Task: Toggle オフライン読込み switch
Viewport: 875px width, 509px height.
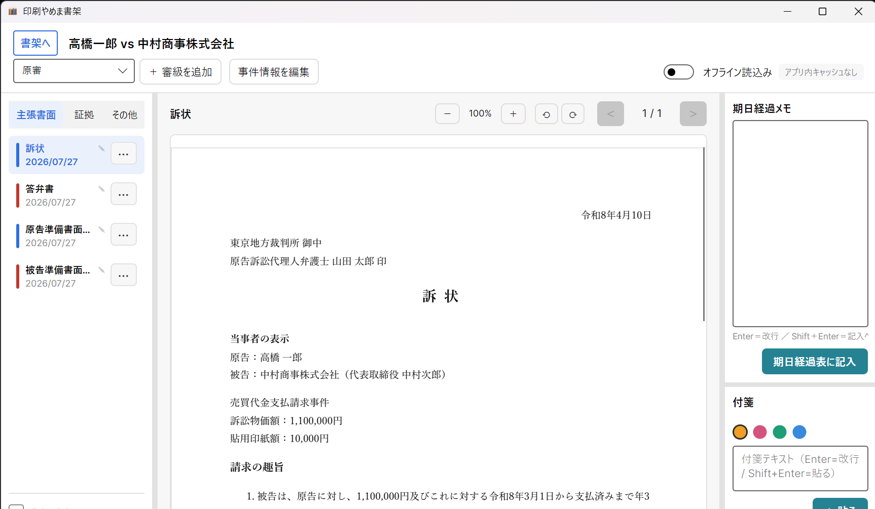Action: coord(678,72)
